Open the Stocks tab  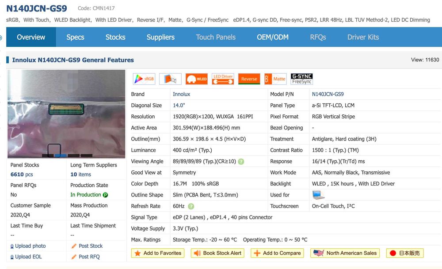[x=115, y=37]
